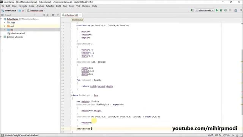Click Collapse All icon in Project panel

(x=48, y=15)
